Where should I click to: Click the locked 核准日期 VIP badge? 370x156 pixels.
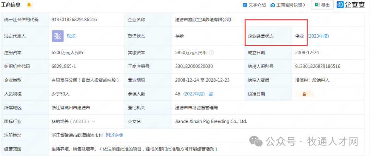305,94
